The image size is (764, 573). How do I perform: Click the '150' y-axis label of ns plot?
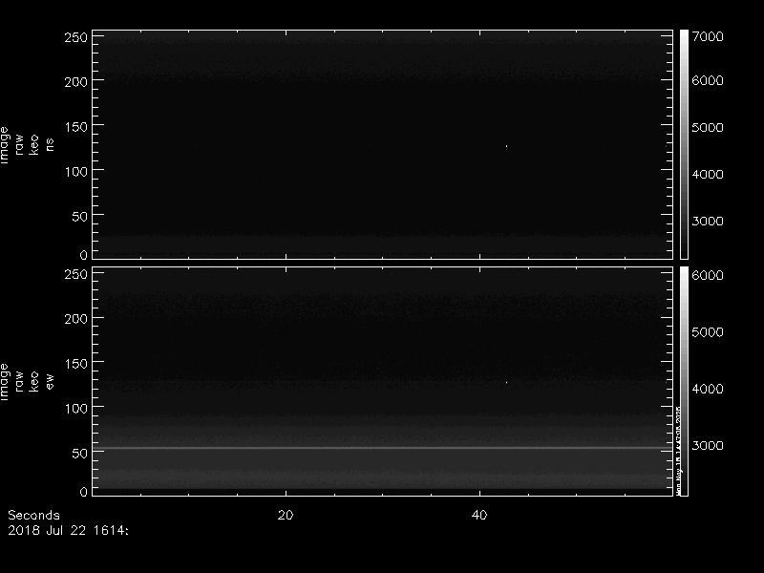coord(76,127)
